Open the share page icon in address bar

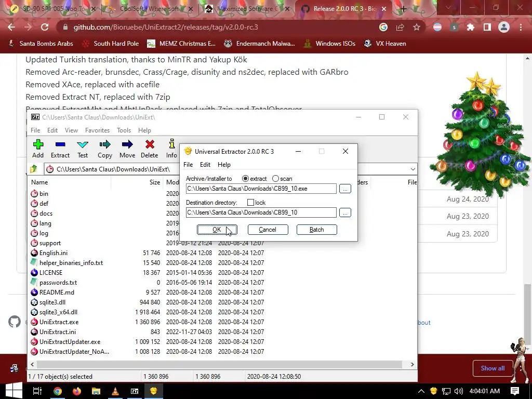[400, 27]
